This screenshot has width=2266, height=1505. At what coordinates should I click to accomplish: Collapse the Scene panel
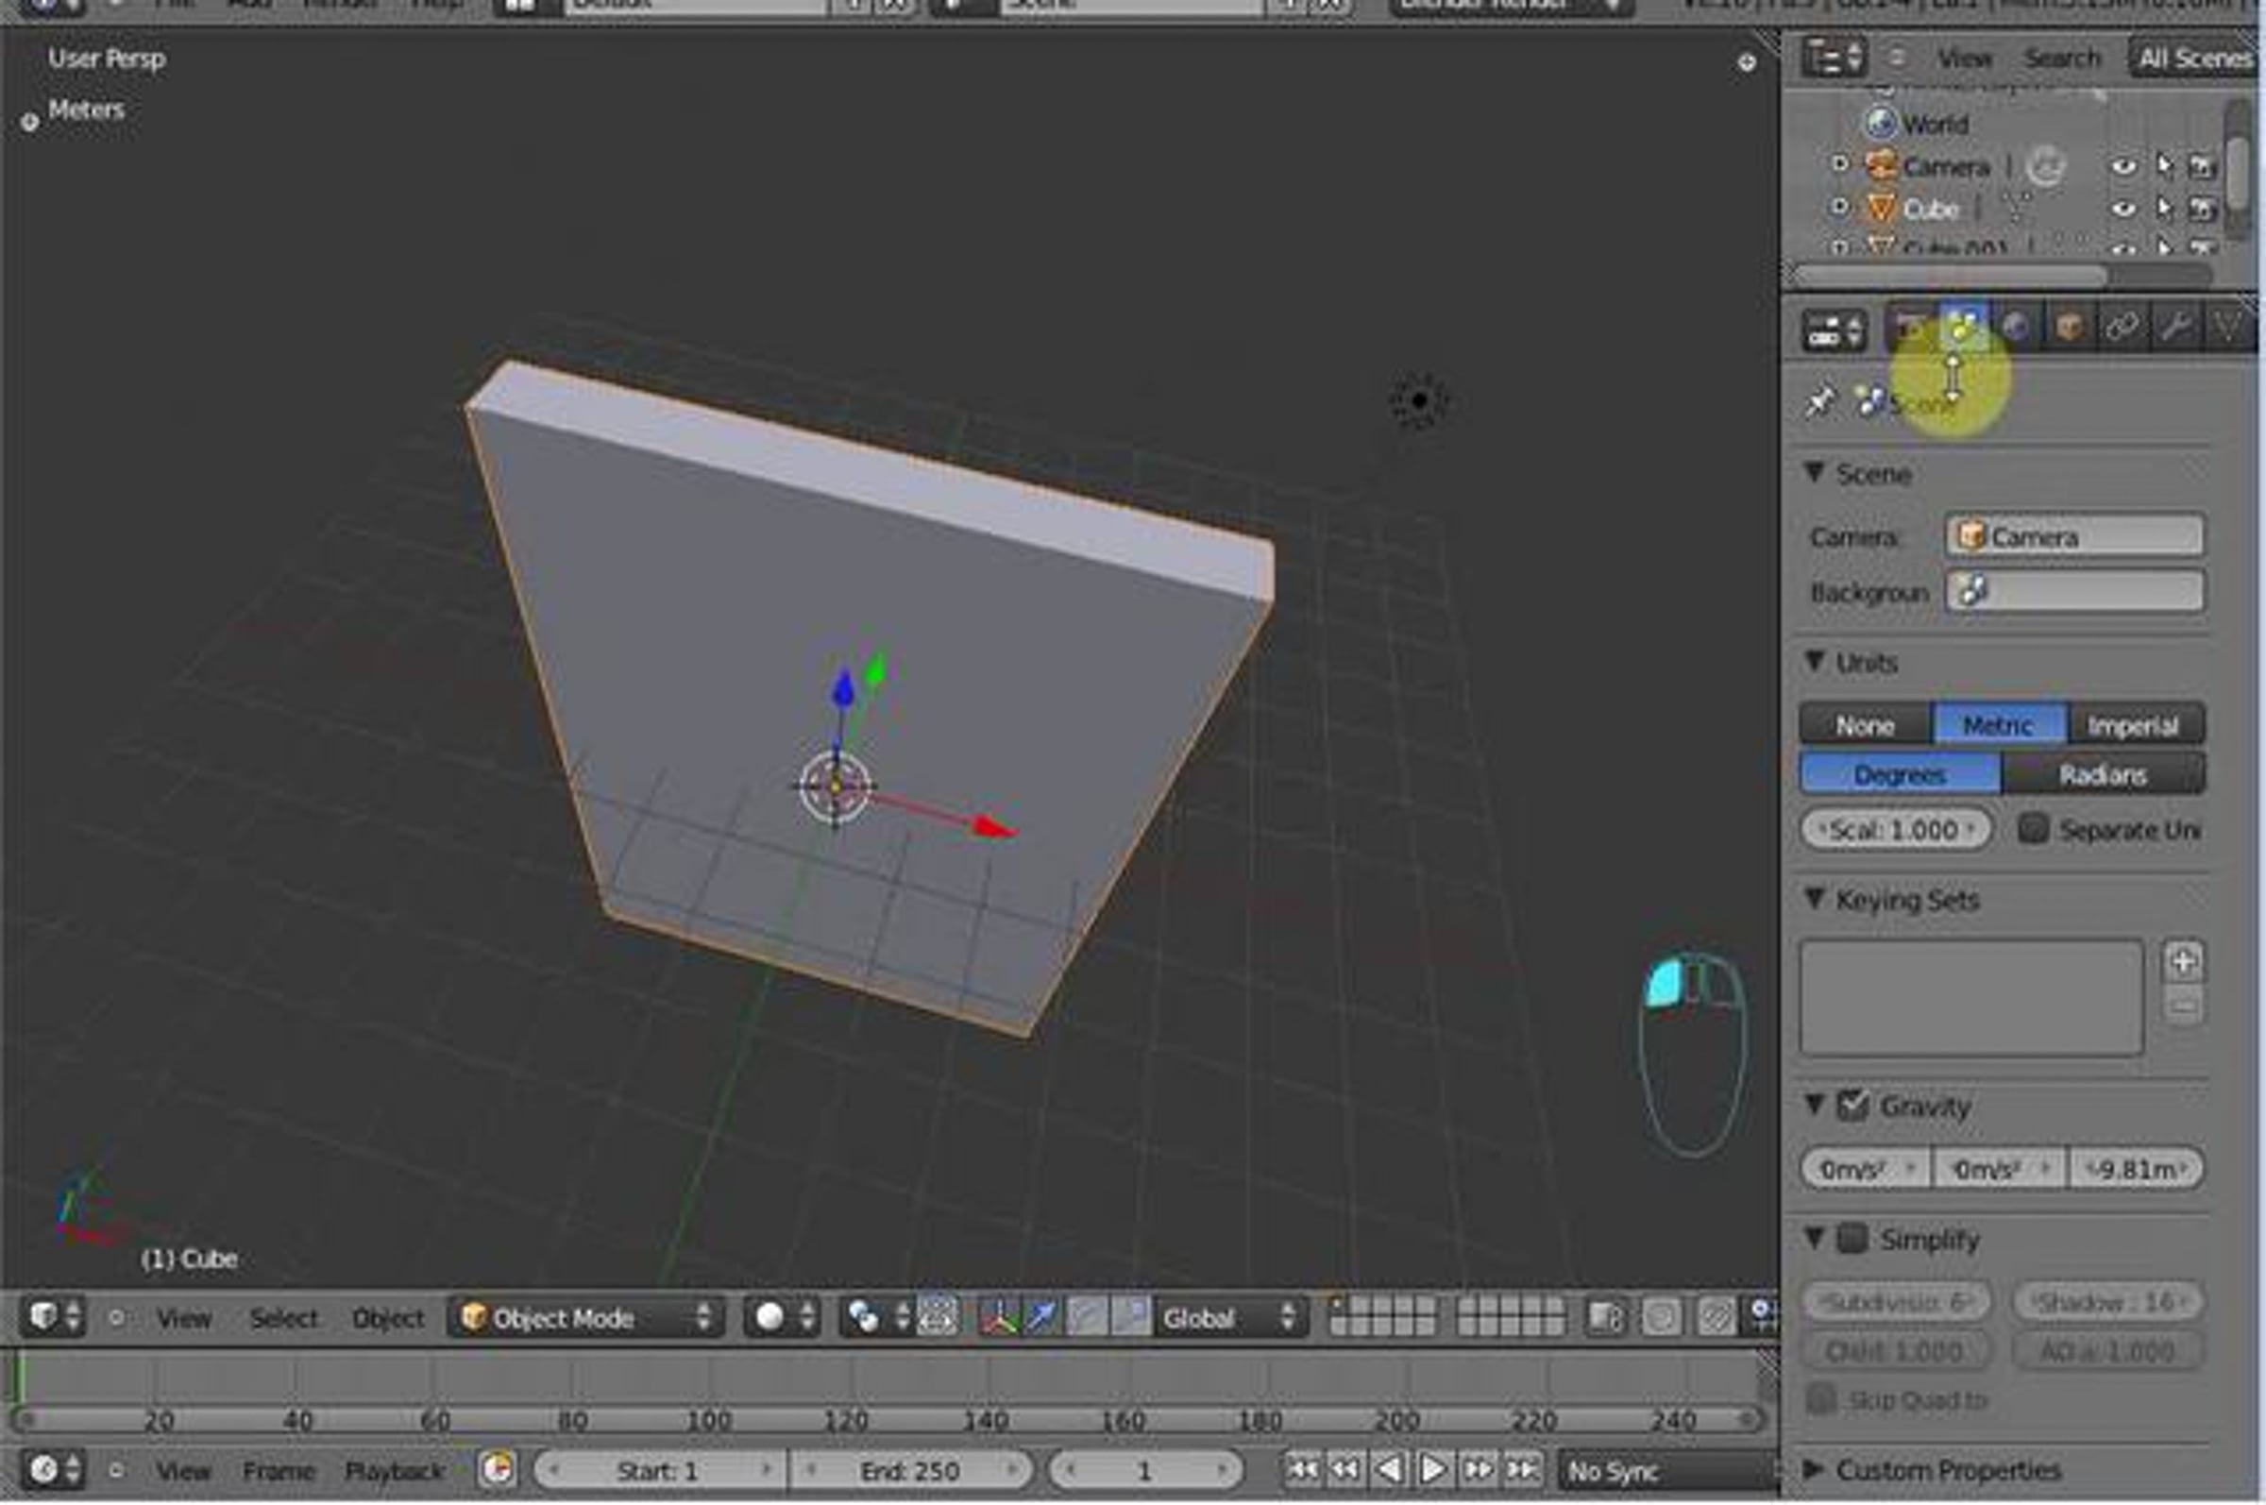click(1814, 472)
